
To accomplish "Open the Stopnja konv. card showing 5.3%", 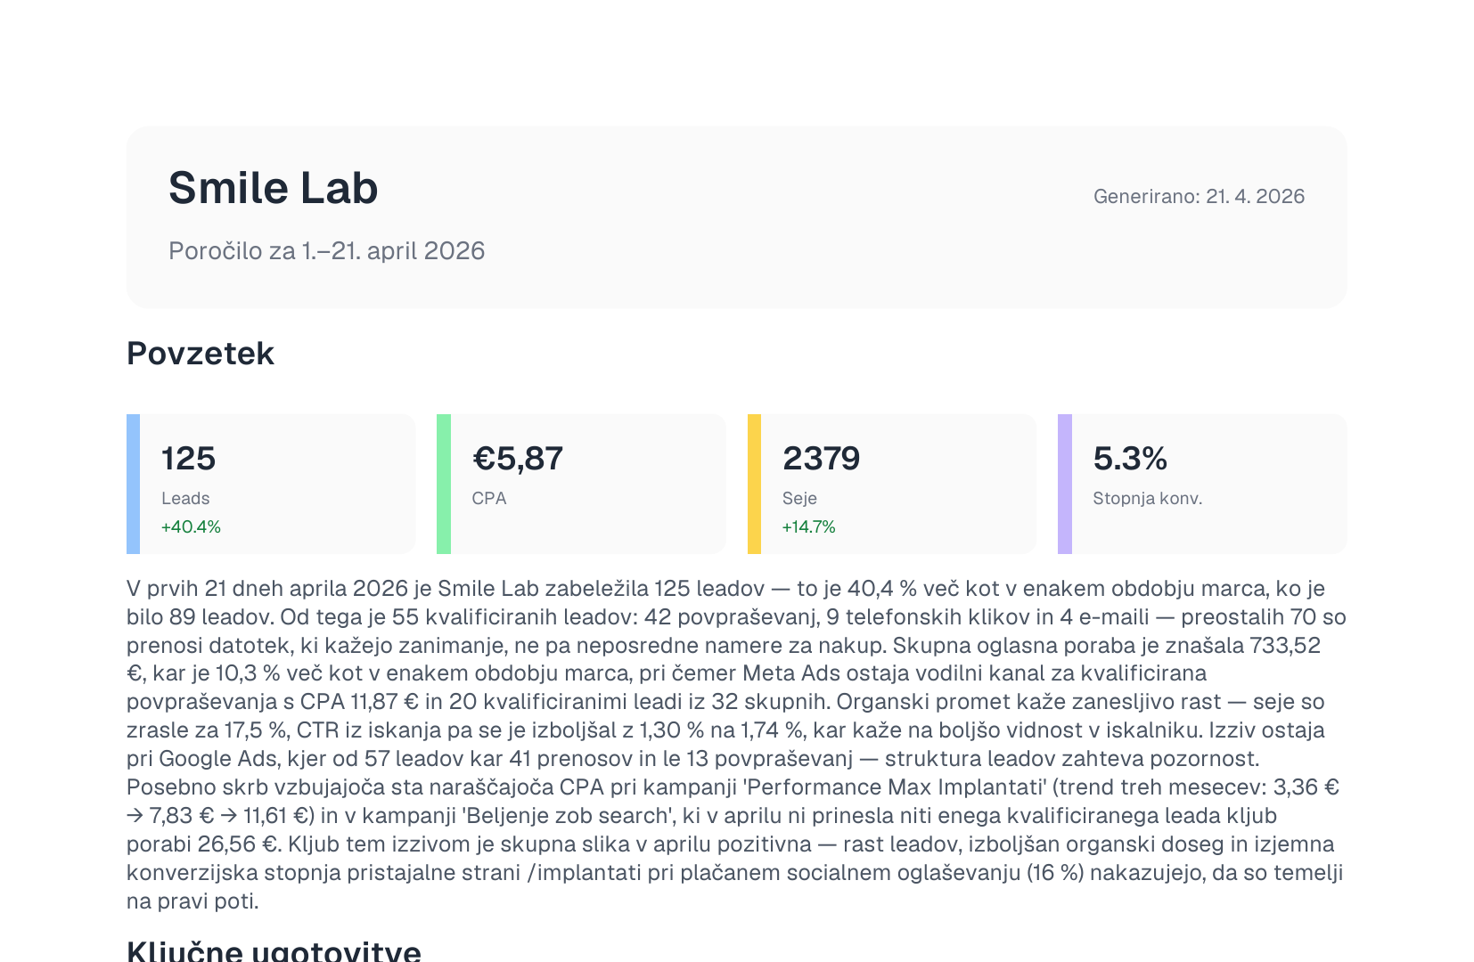I will 1202,484.
